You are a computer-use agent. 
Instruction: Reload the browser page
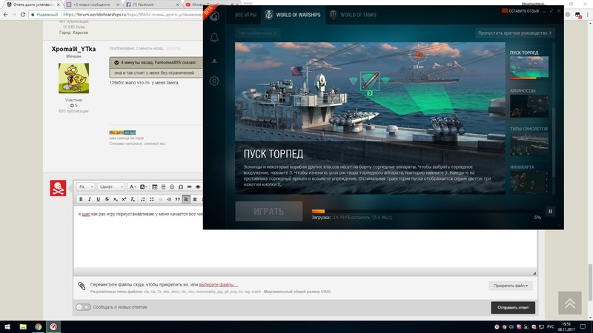coord(23,14)
